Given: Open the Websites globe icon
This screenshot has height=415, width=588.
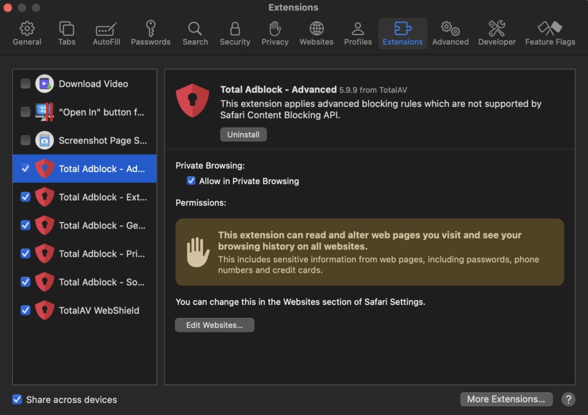Looking at the screenshot, I should pos(316,29).
